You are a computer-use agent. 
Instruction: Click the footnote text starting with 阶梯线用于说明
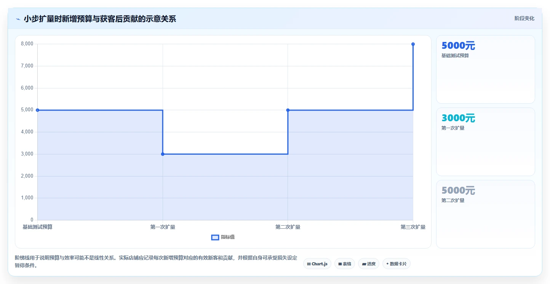click(x=156, y=262)
